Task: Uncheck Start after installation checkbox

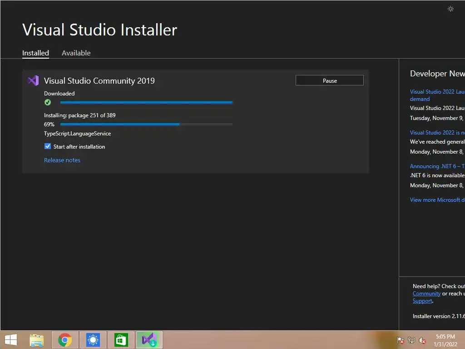Action: point(47,146)
